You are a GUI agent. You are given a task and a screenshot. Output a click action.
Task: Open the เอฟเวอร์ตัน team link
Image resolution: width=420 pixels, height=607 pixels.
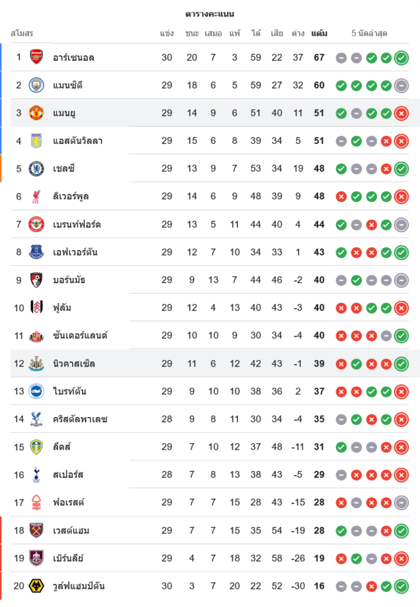pos(75,252)
